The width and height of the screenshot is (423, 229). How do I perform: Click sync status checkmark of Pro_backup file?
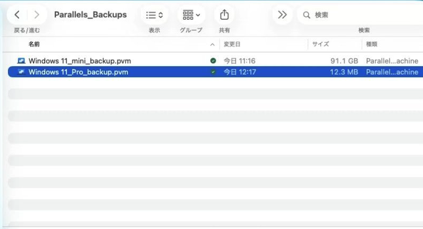coord(213,72)
